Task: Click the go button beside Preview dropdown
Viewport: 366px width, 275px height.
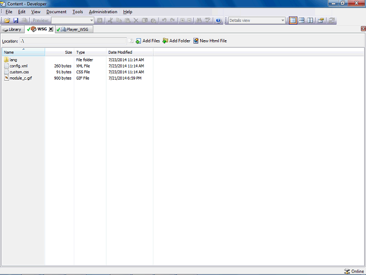Action: pos(100,21)
